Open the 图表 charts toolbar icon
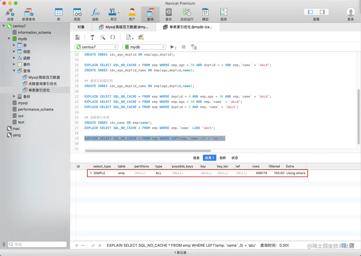This screenshot has height=256, width=361. tap(224, 14)
